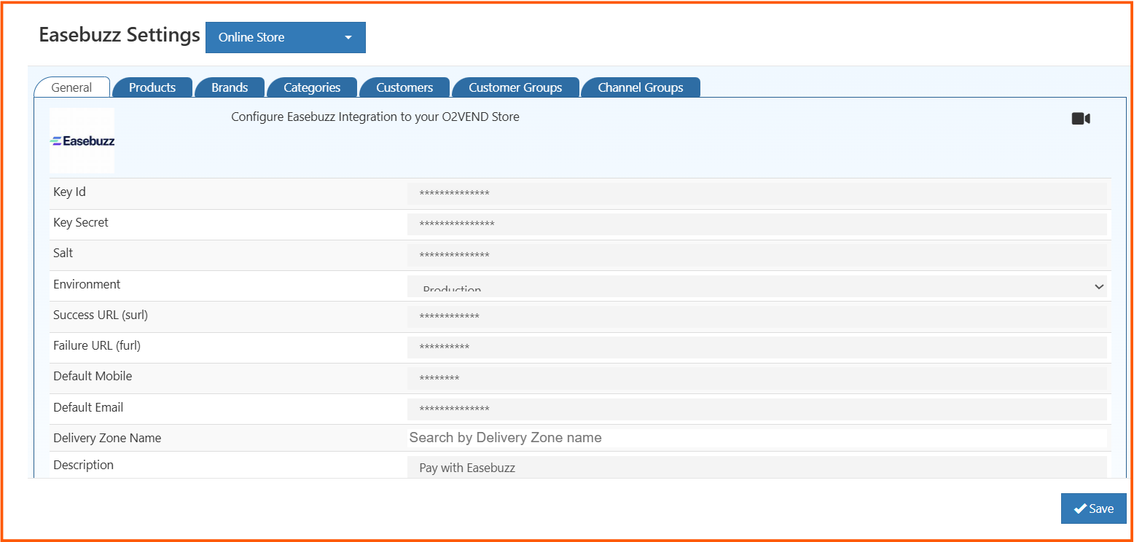Switch to the Channel Groups tab
Image resolution: width=1134 pixels, height=542 pixels.
pyautogui.click(x=640, y=87)
